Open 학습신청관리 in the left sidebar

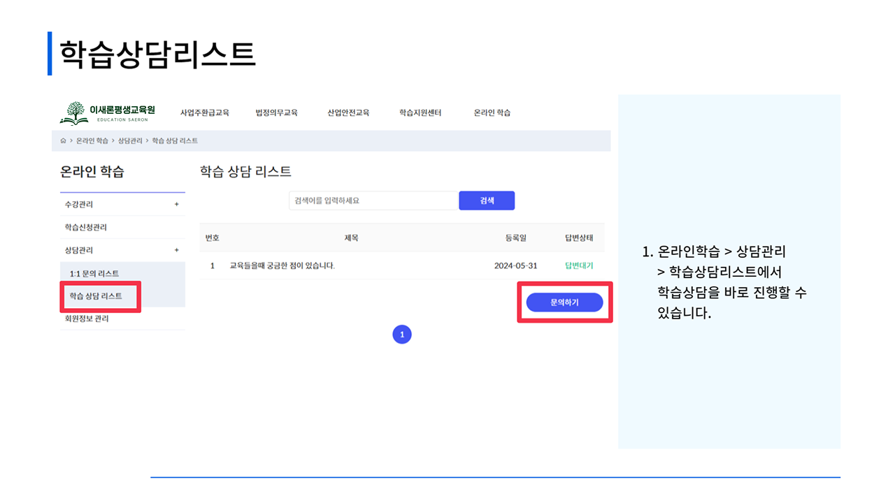pyautogui.click(x=85, y=228)
